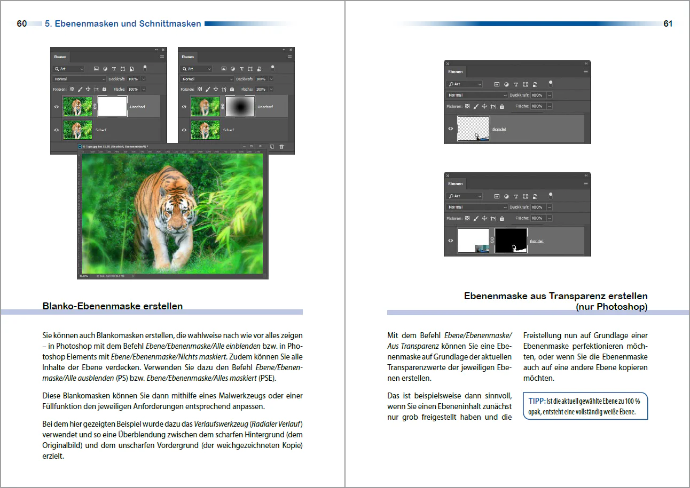The width and height of the screenshot is (690, 488).
Task: Open Fläche arrow in black-mask Gondel panel
Action: [x=550, y=219]
